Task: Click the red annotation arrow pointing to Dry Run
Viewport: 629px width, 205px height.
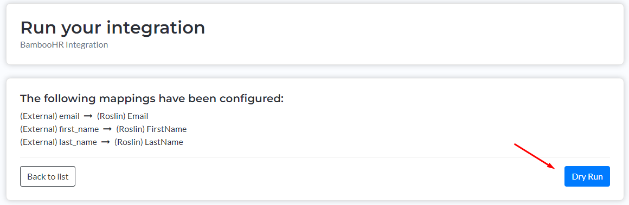Action: [535, 156]
